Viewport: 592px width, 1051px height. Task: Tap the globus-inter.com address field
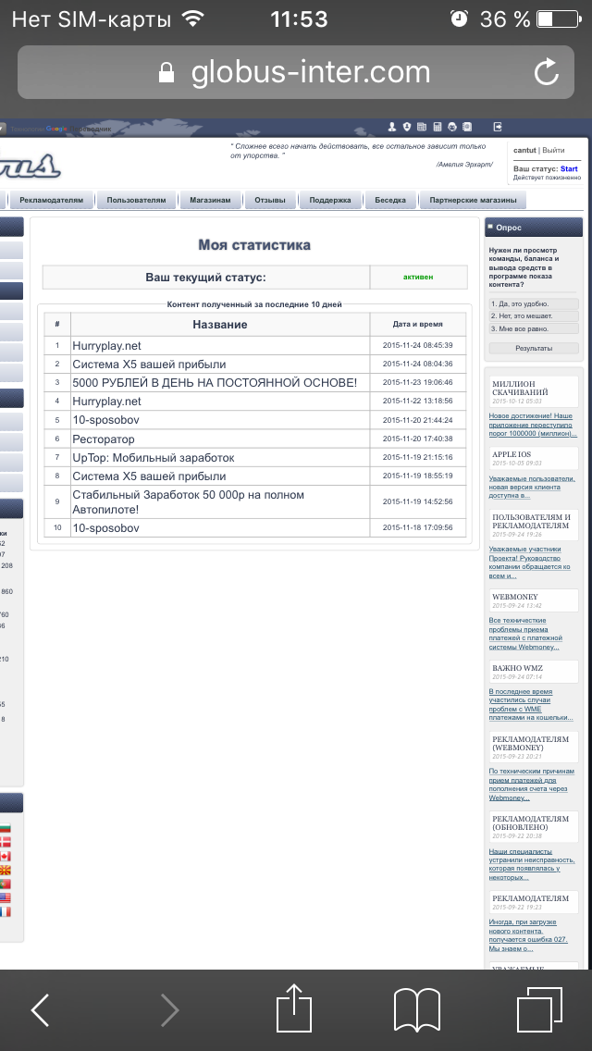tap(296, 72)
